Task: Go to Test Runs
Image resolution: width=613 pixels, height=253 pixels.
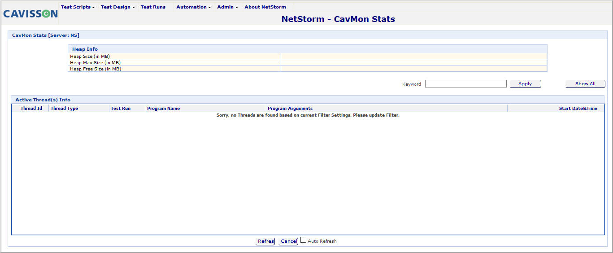Action: [x=153, y=7]
